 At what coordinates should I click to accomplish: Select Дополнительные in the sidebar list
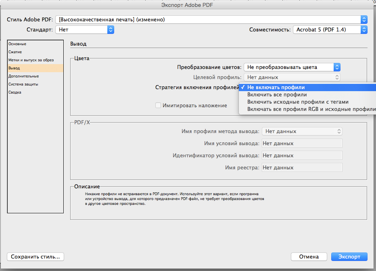(36, 76)
